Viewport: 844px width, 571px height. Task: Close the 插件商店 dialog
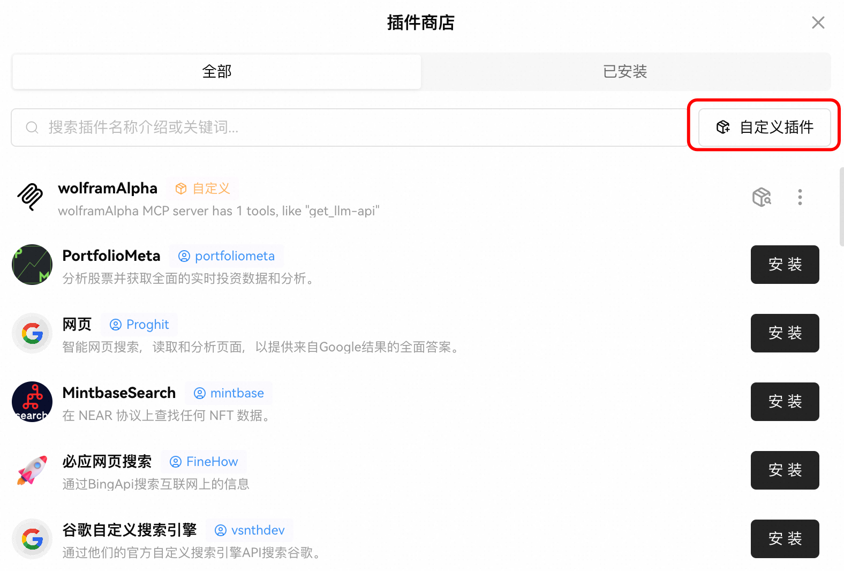tap(818, 22)
